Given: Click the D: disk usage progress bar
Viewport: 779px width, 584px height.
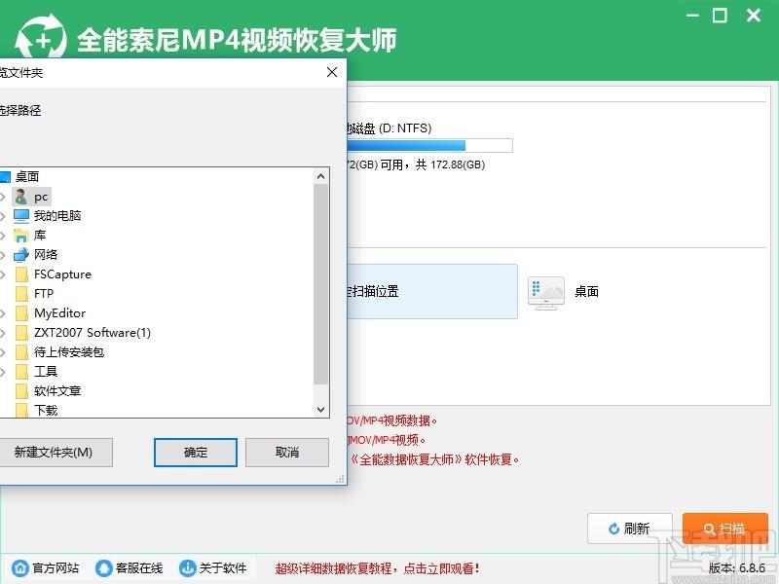Looking at the screenshot, I should coord(429,145).
